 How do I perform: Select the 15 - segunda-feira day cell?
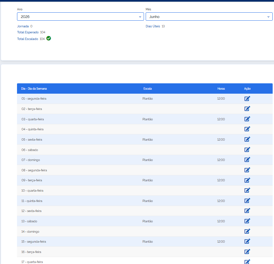34,242
